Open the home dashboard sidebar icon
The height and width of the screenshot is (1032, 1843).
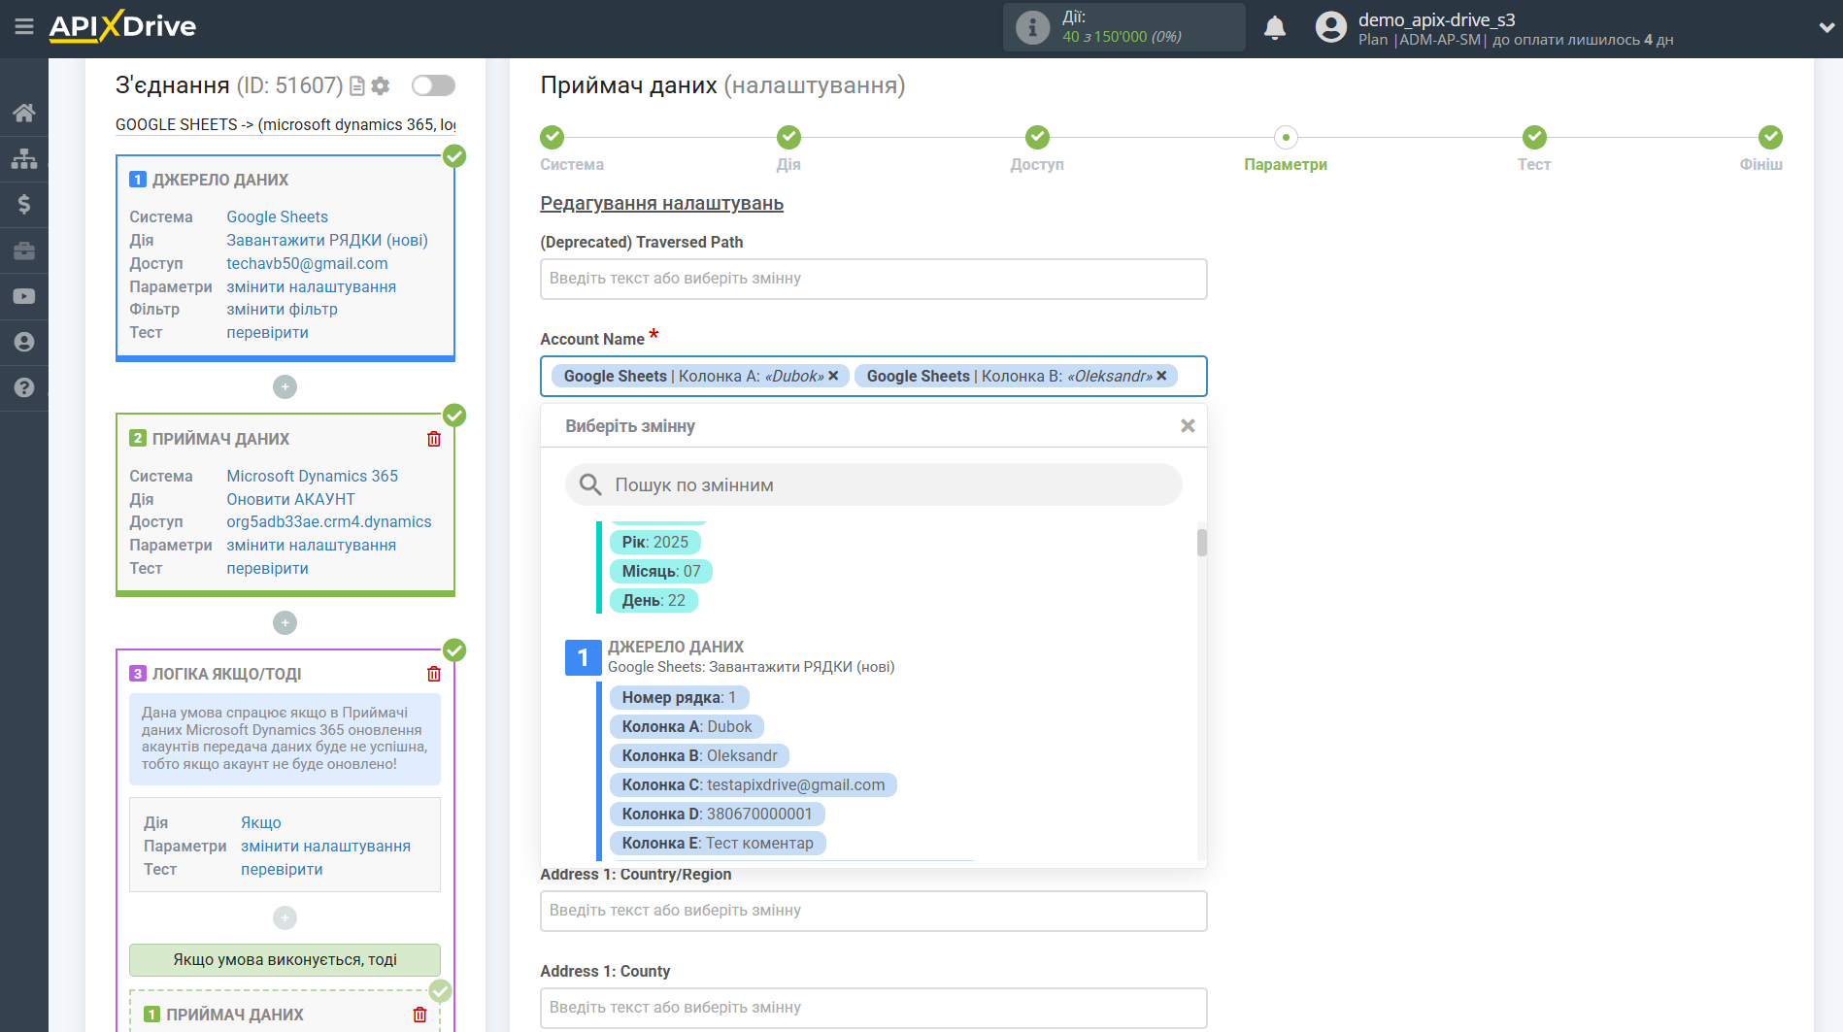tap(24, 113)
